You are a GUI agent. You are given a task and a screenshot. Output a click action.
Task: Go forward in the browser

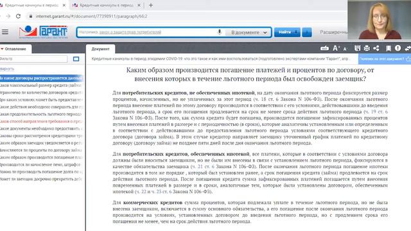click(x=8, y=16)
